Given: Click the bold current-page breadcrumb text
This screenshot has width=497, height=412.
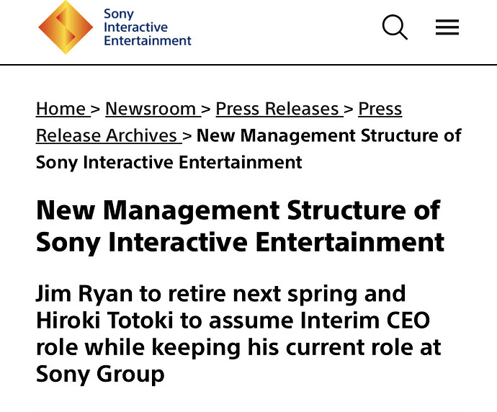Looking at the screenshot, I should [248, 149].
